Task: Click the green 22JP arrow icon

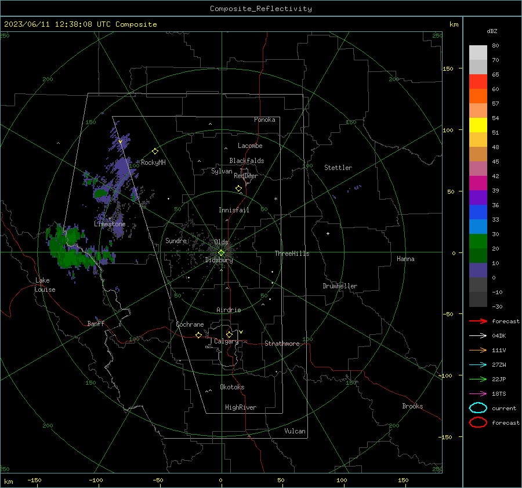Action: [x=478, y=379]
